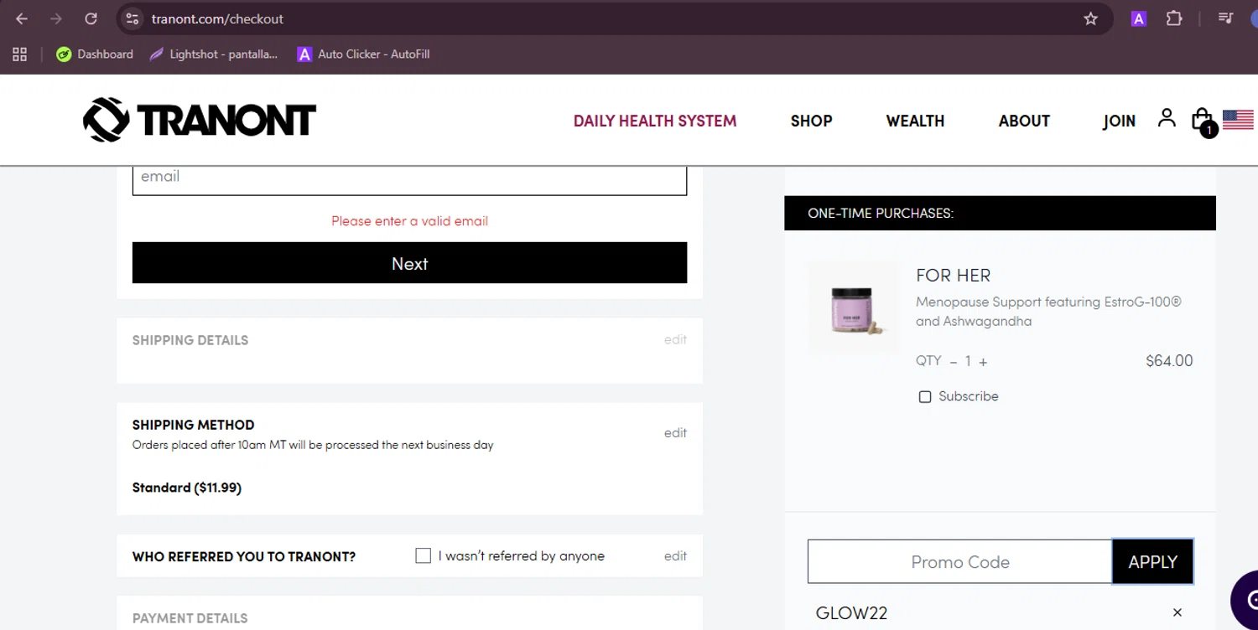
Task: Open the Wealth menu
Action: (x=915, y=121)
